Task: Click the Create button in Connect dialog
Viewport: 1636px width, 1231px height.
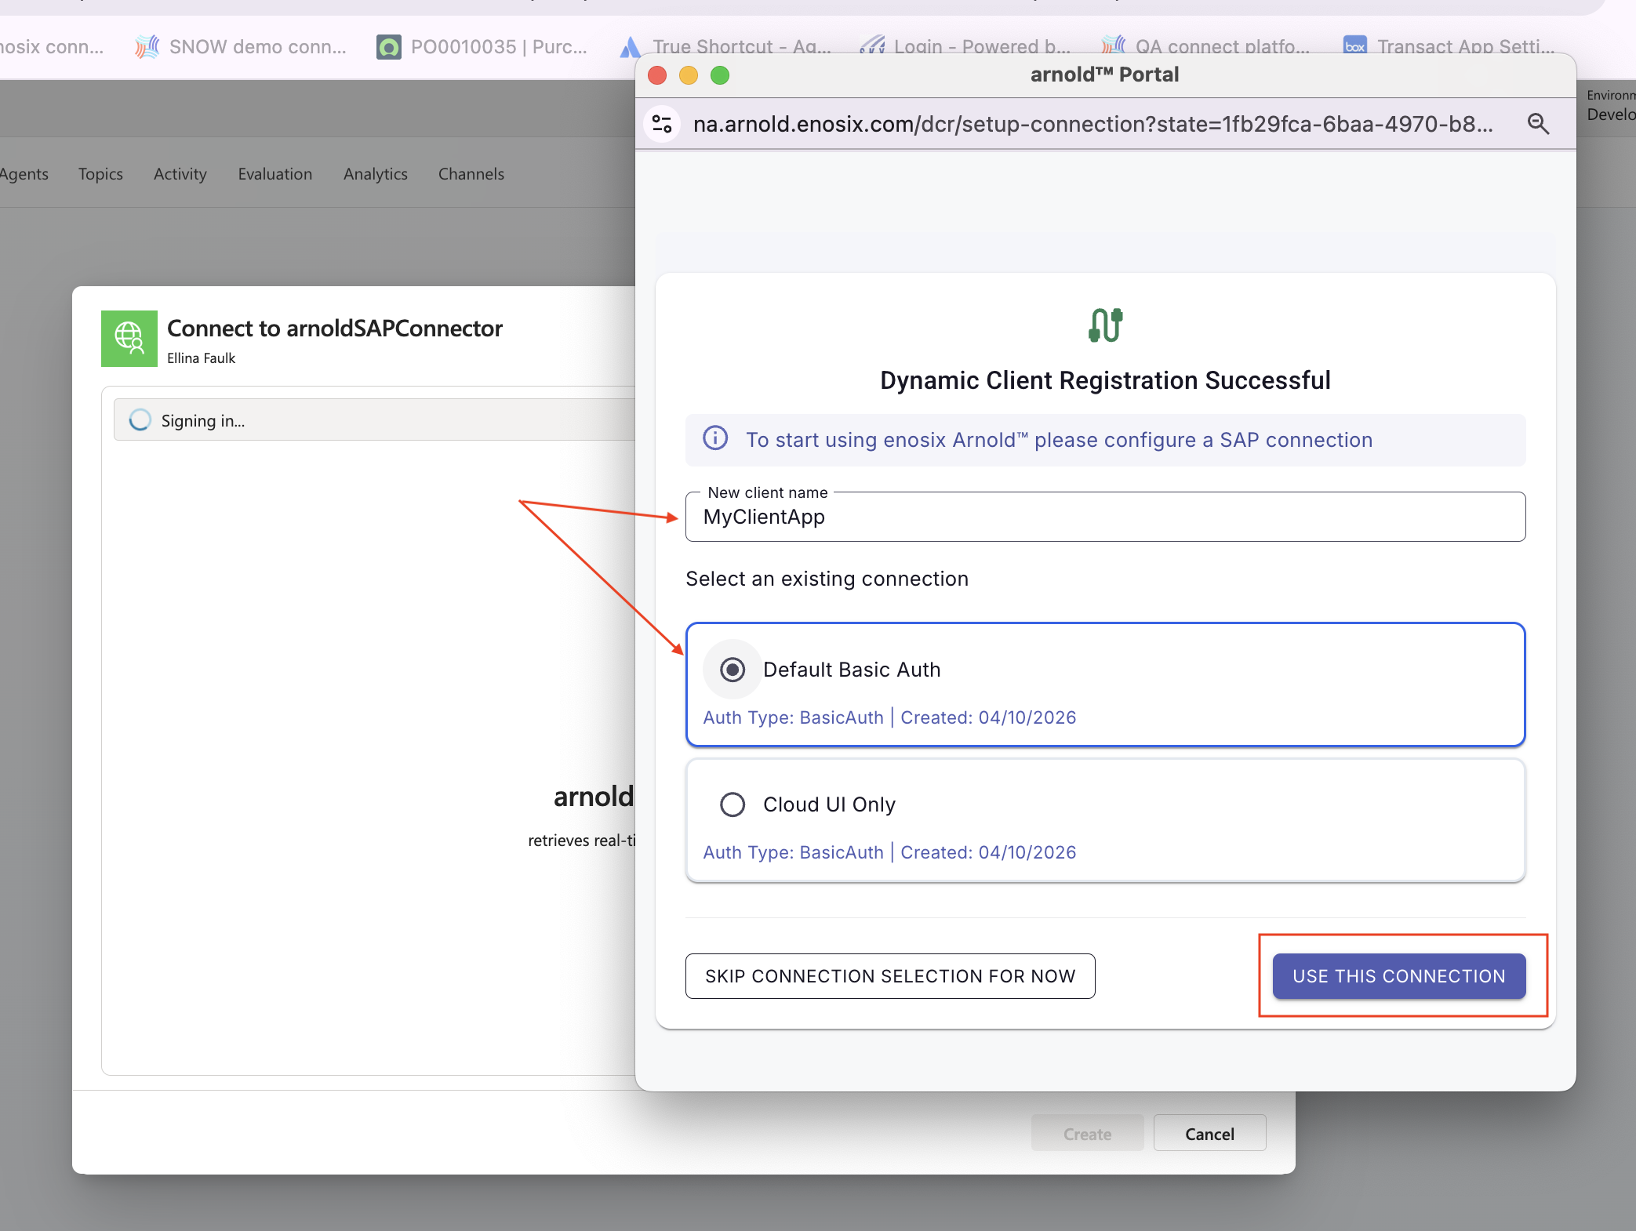Action: tap(1087, 1134)
